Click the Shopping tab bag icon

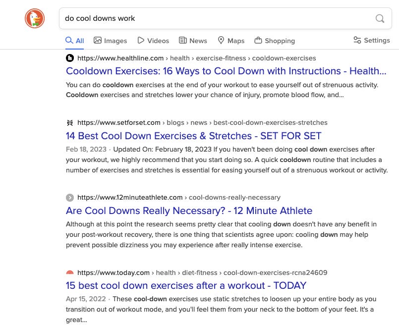[258, 40]
